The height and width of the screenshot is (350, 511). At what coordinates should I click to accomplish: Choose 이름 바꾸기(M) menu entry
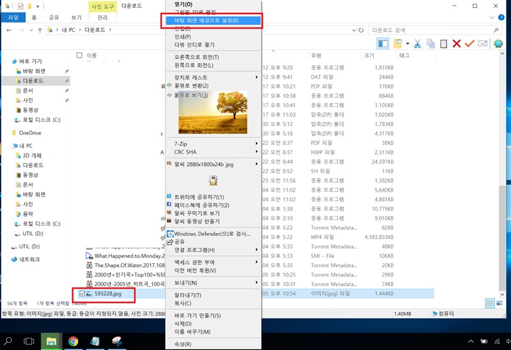pos(213,331)
